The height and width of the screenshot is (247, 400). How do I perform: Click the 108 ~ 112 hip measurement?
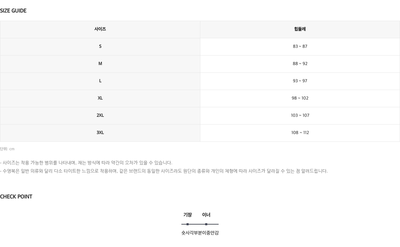(x=300, y=133)
